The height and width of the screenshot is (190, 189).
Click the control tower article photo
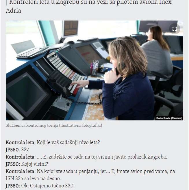94,70
